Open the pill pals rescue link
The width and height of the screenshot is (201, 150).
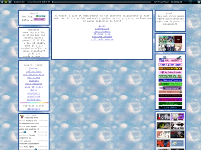coord(102,39)
